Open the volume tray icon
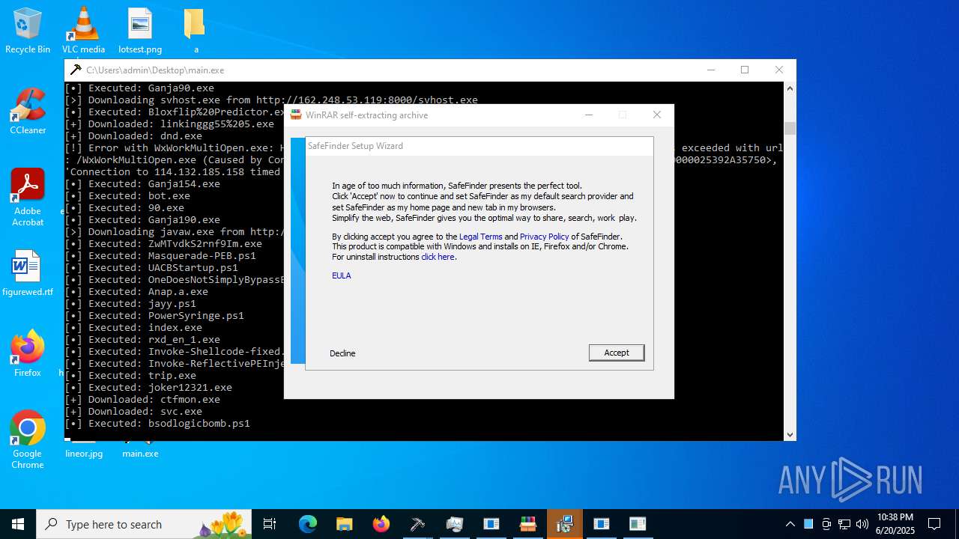959x539 pixels. 862,524
